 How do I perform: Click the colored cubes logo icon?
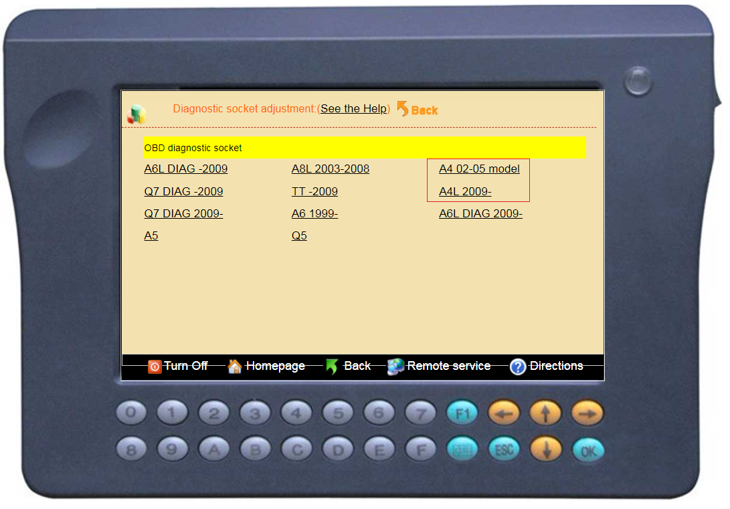tap(136, 114)
